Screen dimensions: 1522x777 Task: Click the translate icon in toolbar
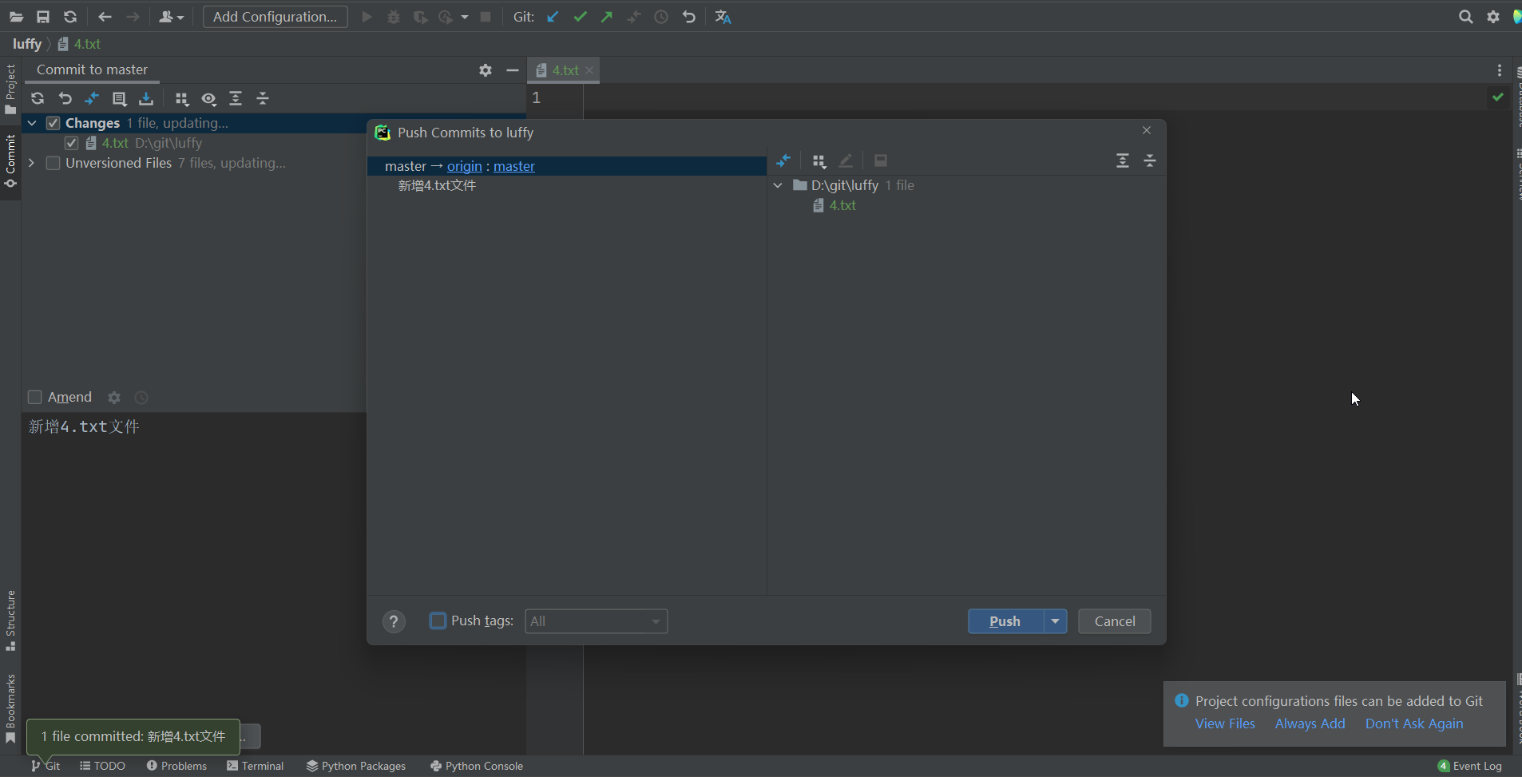723,17
